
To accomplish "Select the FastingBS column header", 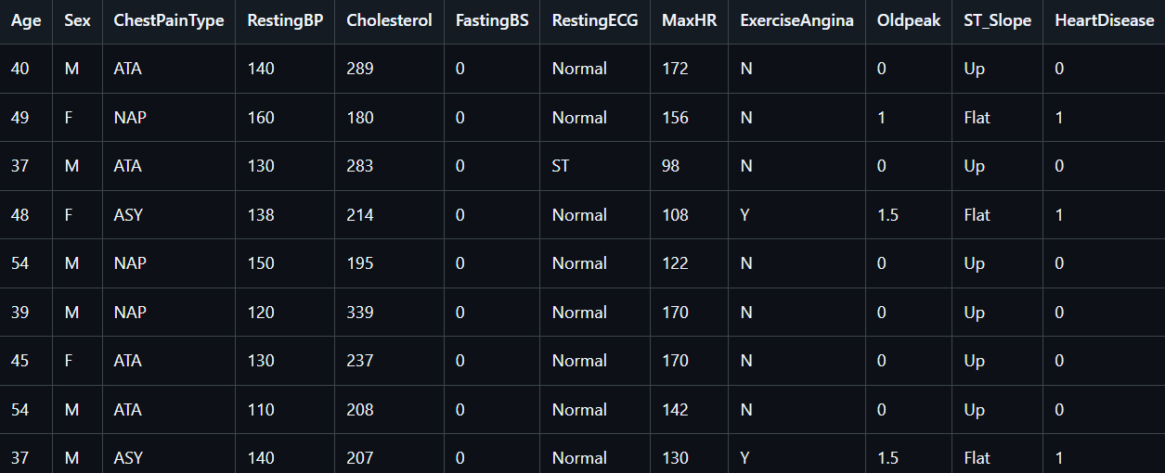I will pos(492,20).
